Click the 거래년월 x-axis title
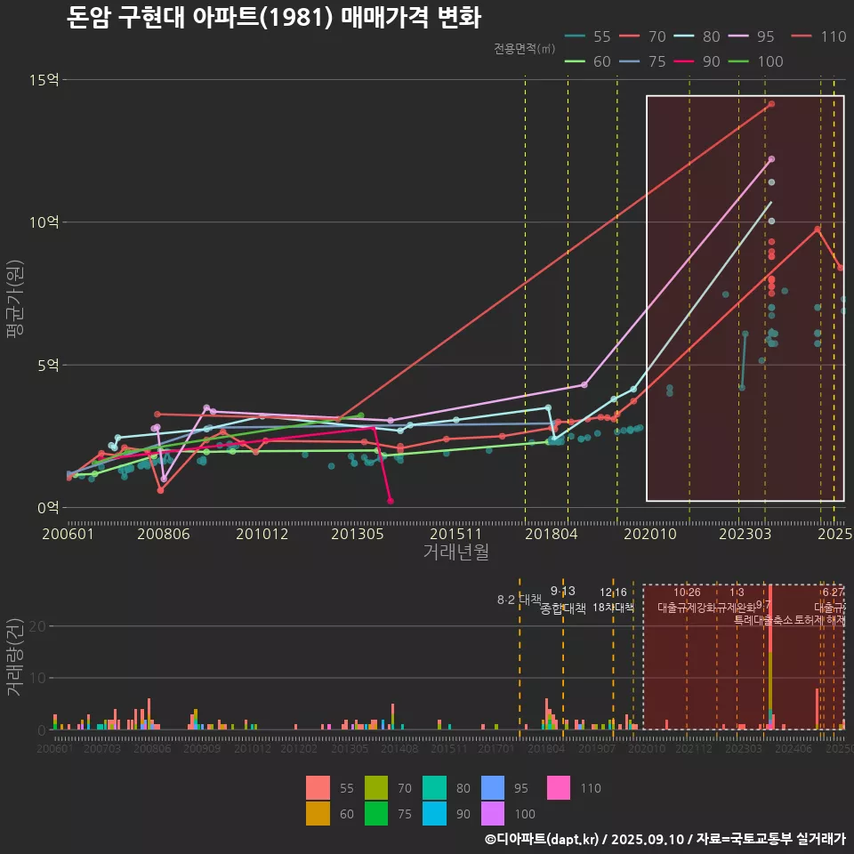The image size is (854, 854). [x=455, y=552]
